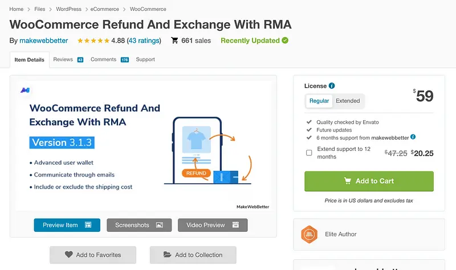The image size is (456, 270).
Task: Switch to the Support tab
Action: pos(145,59)
